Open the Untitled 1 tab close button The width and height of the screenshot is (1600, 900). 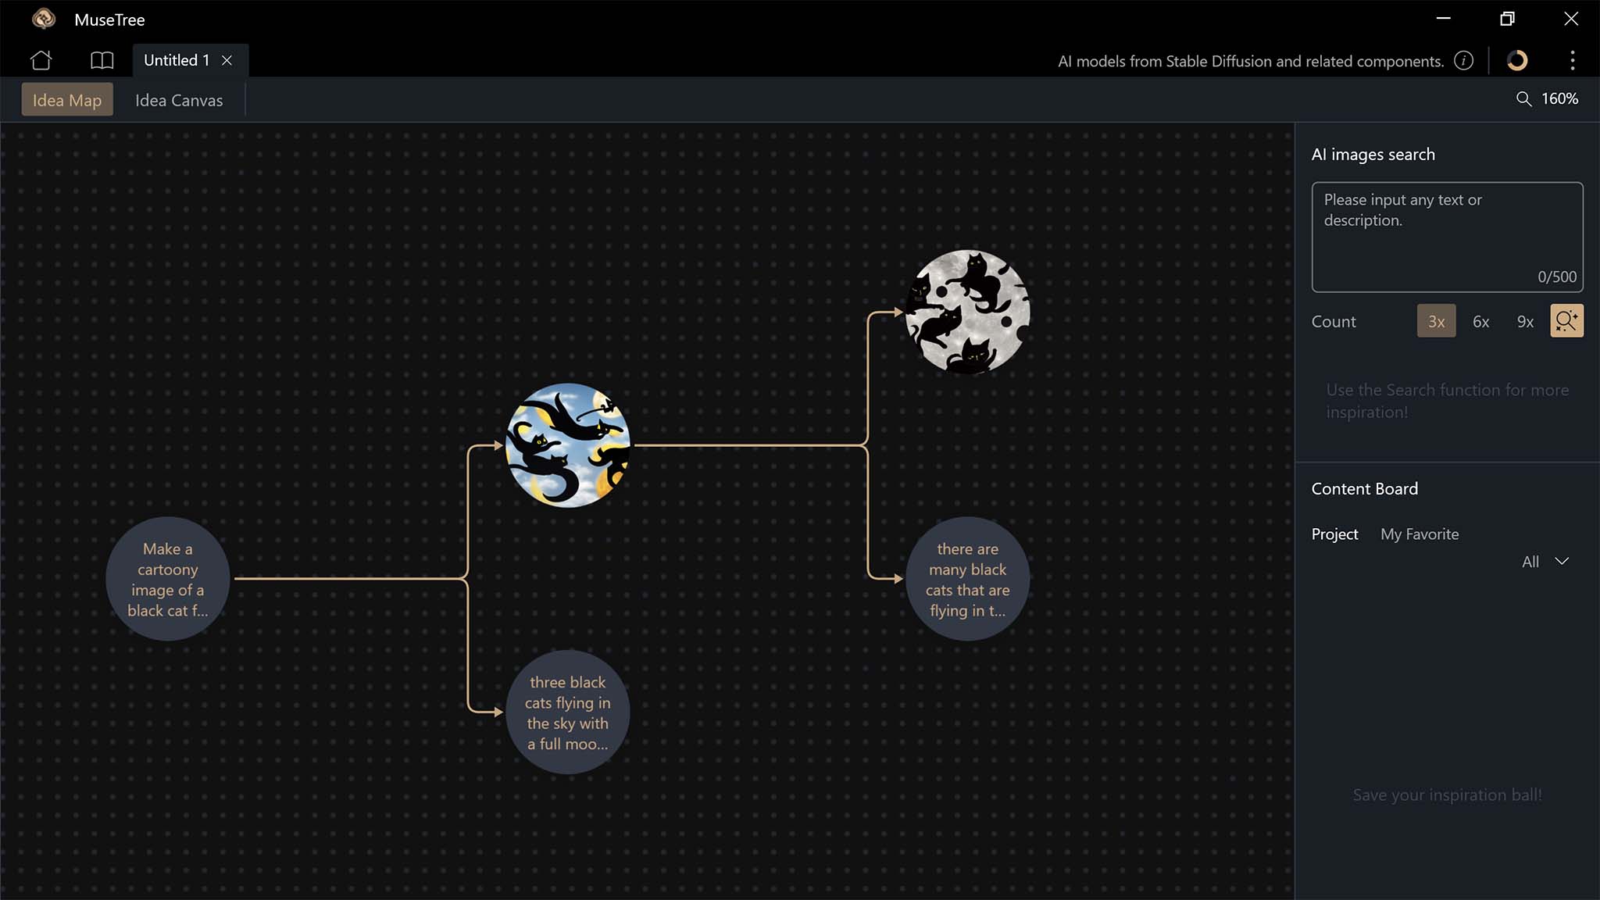227,59
